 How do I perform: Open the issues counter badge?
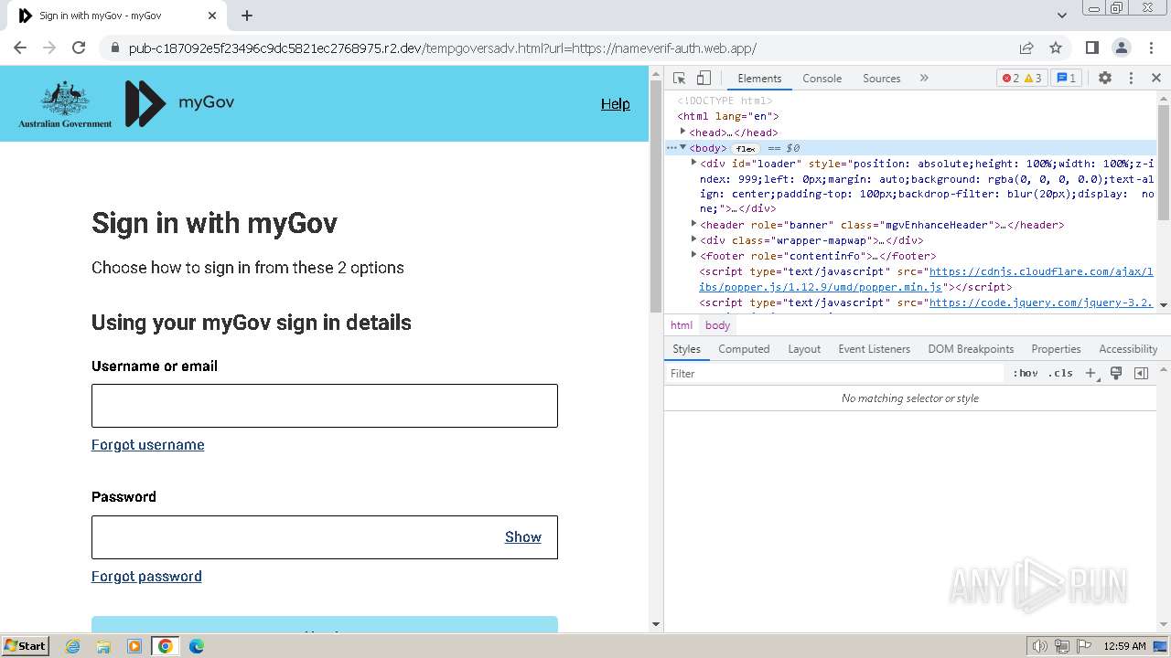click(x=1067, y=78)
